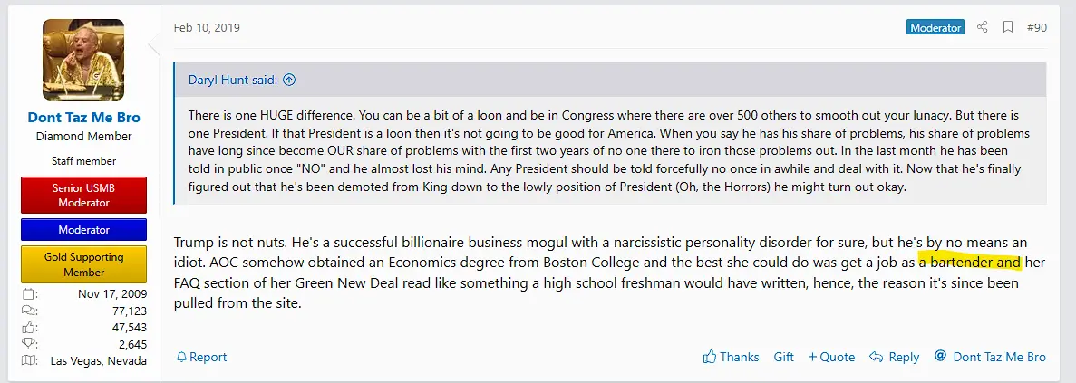Give Thanks with the thumbs-up icon
The image size is (1076, 383).
710,357
